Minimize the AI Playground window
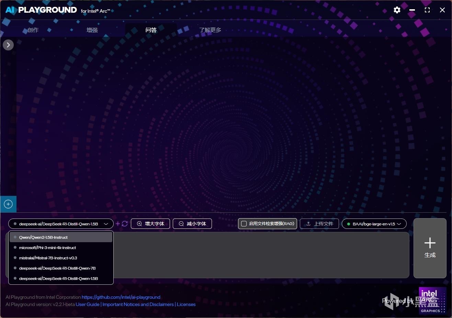This screenshot has width=452, height=318. tap(412, 10)
